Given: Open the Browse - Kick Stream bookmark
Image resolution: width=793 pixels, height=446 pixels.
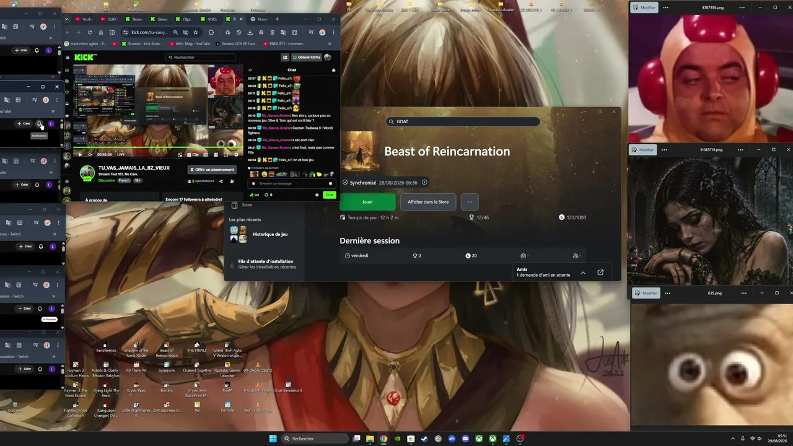Looking at the screenshot, I should (x=142, y=44).
